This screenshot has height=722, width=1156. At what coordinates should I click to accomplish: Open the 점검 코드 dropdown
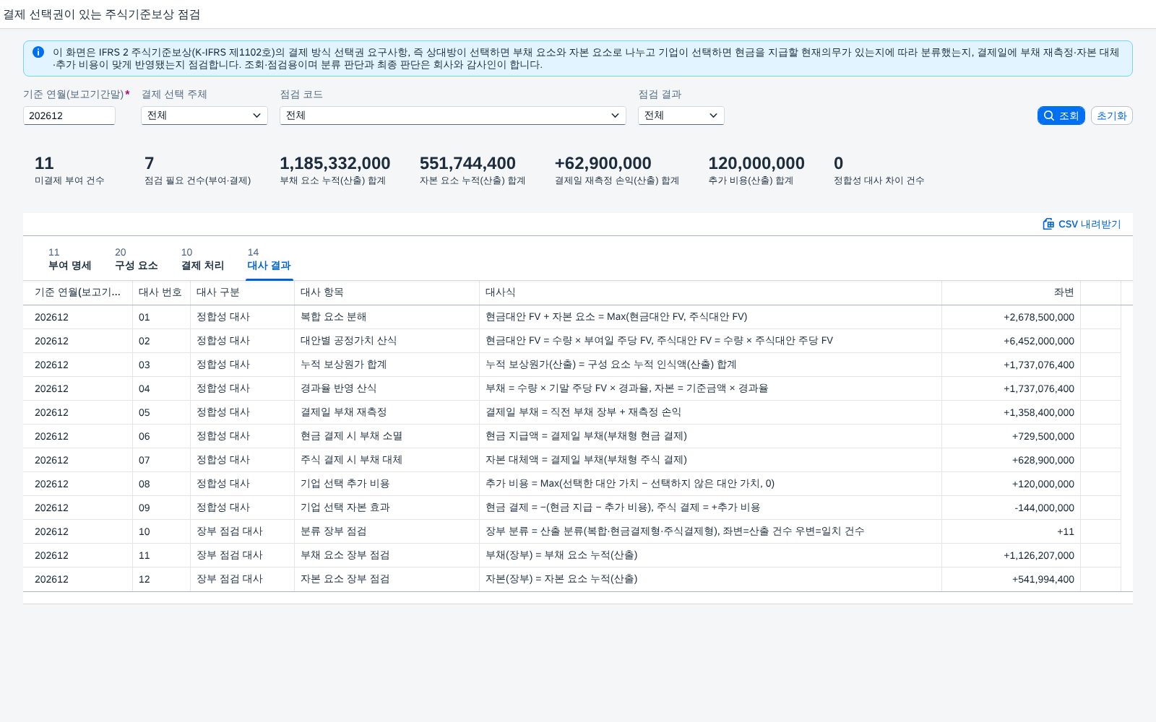click(453, 116)
